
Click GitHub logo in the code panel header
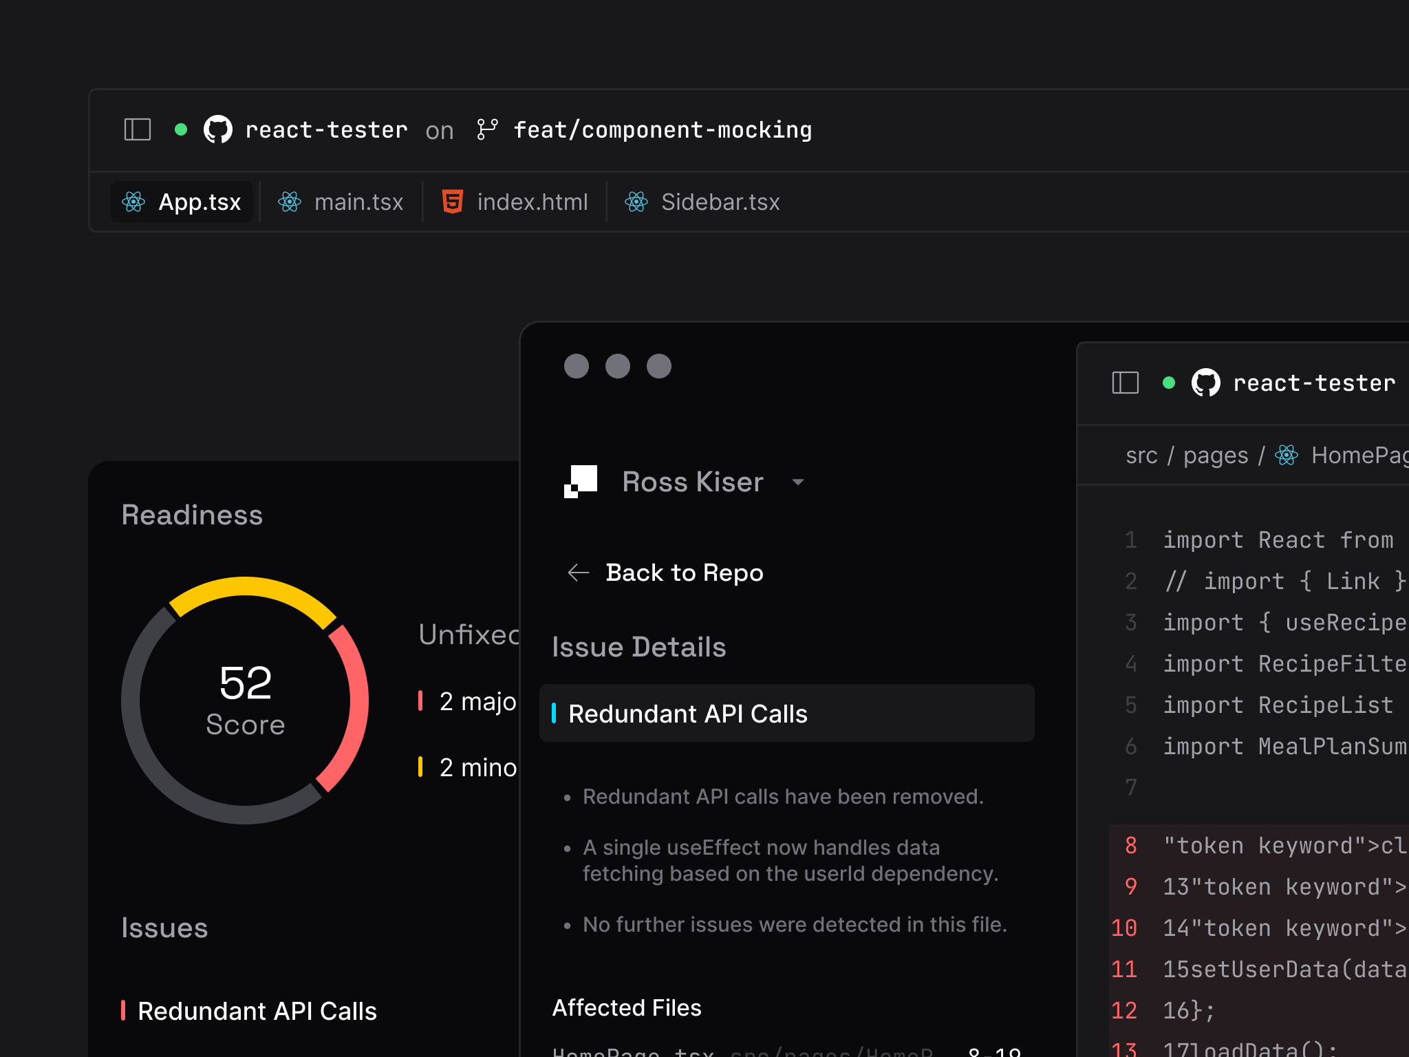click(x=1205, y=383)
